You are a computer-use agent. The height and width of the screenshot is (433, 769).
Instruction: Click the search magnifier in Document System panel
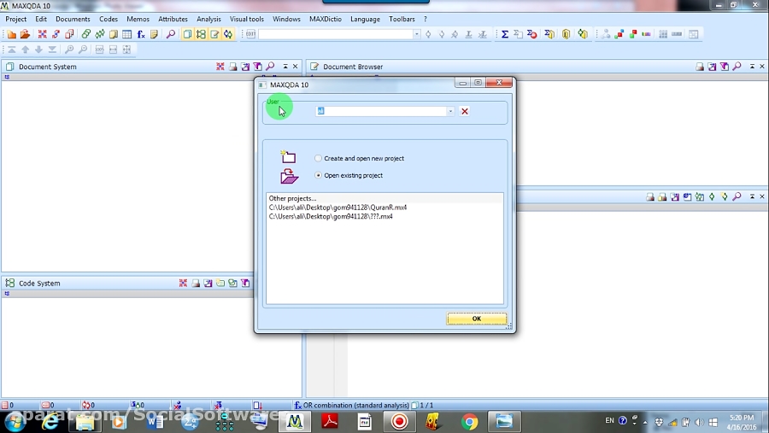[270, 67]
